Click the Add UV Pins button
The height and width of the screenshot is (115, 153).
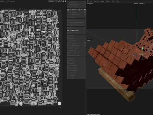coord(76,2)
